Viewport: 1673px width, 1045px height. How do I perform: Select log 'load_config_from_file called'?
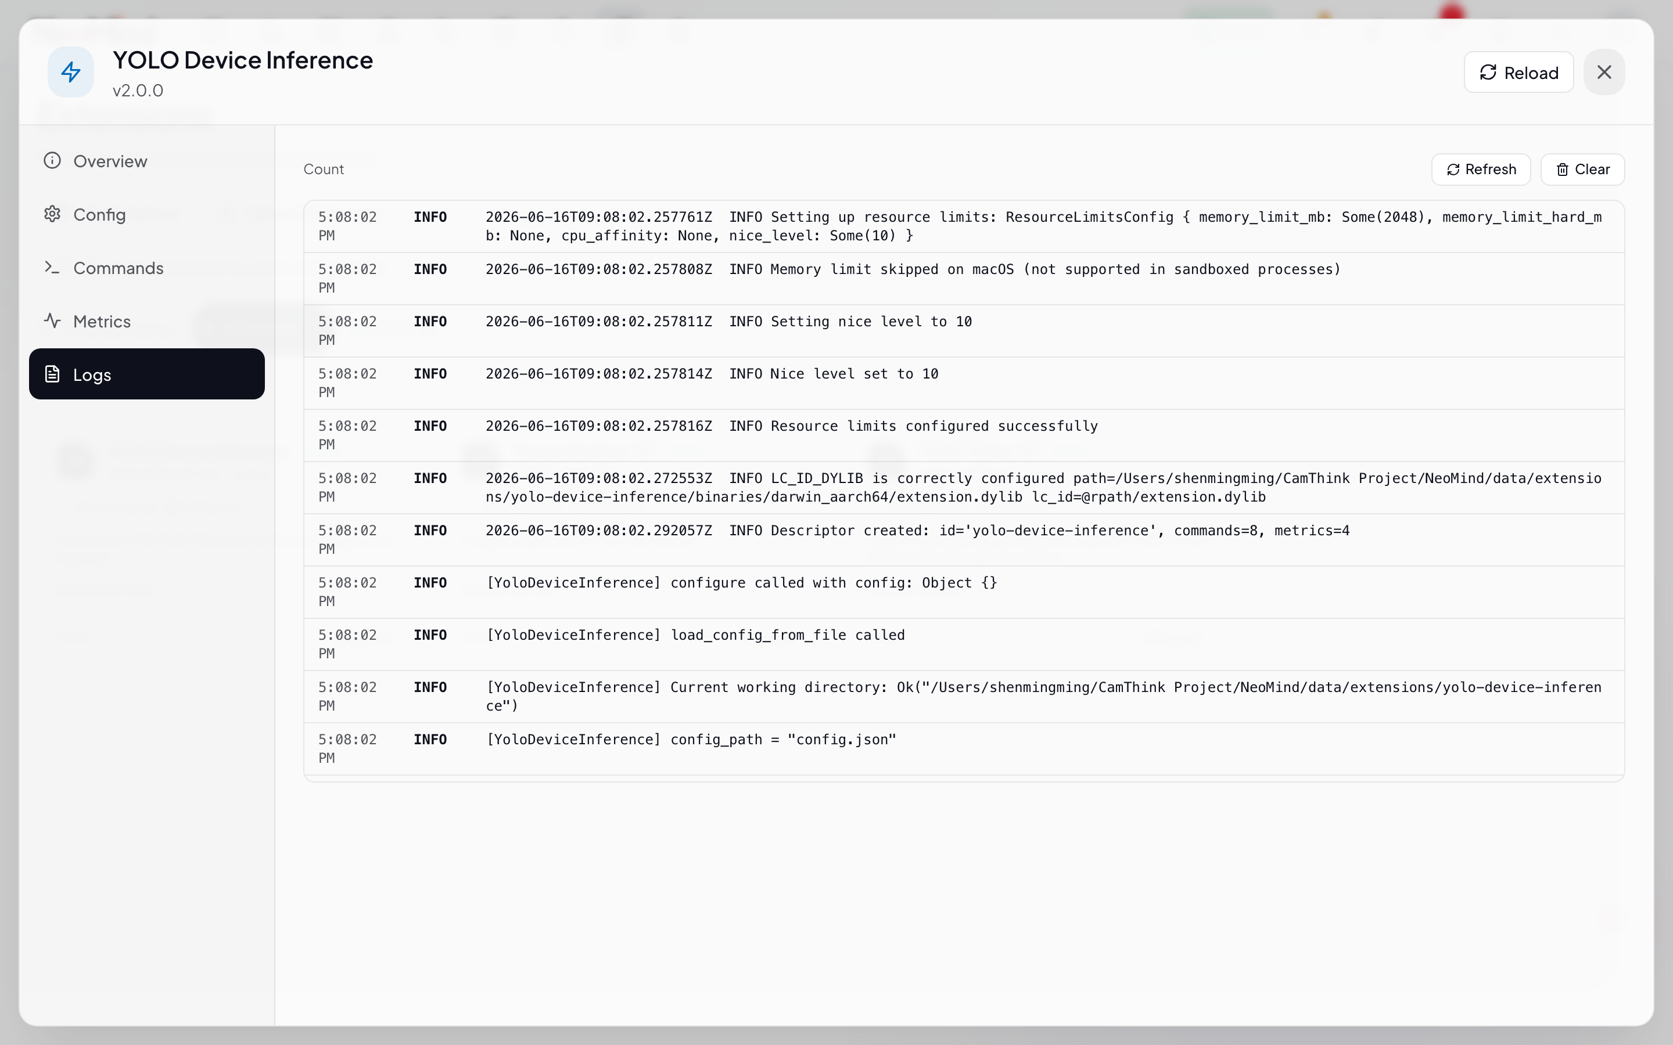coord(964,644)
